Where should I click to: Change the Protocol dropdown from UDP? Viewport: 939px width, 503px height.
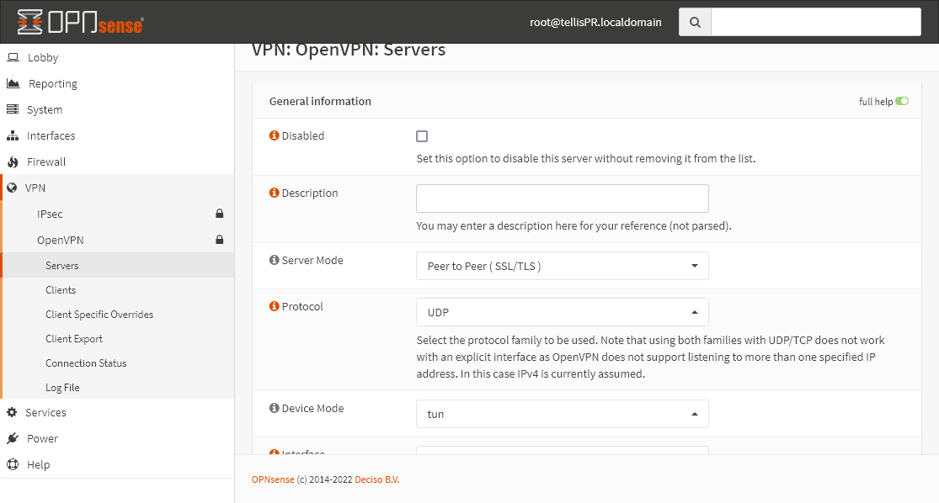(562, 311)
